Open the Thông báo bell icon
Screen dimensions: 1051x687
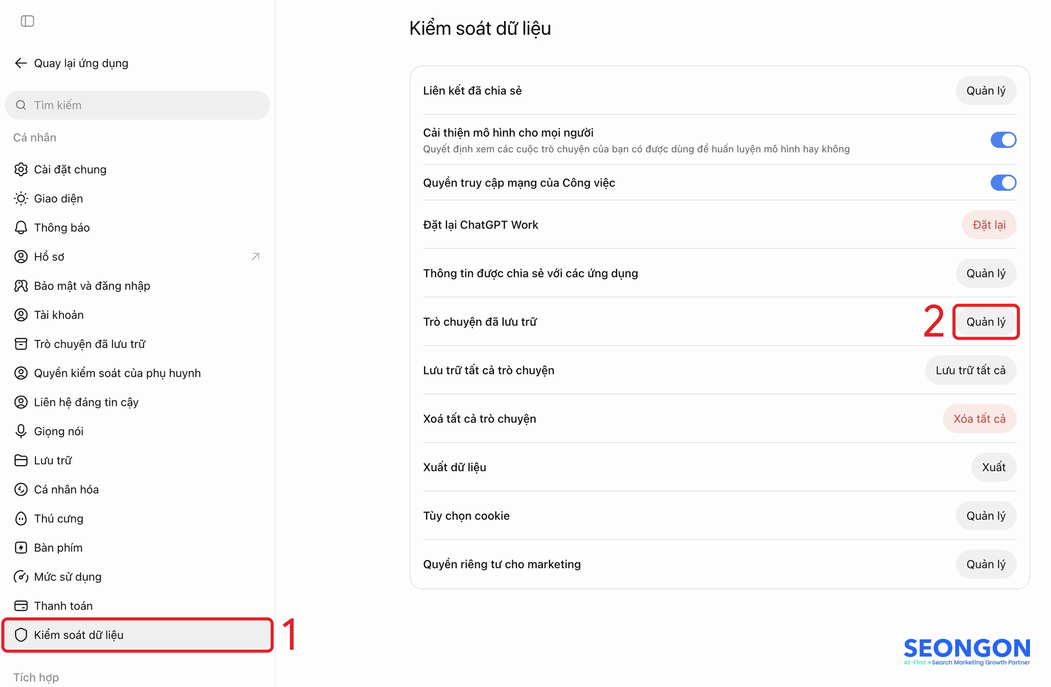21,228
